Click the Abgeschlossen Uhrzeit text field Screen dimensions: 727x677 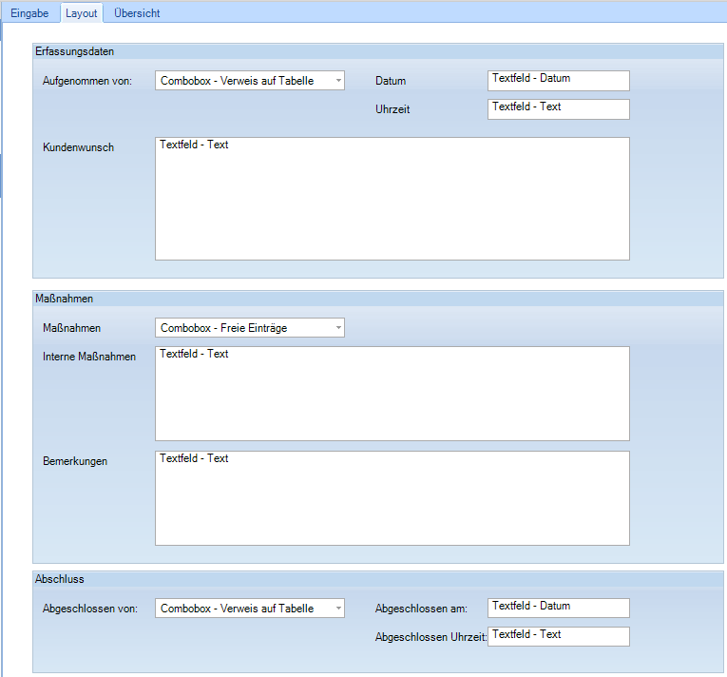pos(558,636)
